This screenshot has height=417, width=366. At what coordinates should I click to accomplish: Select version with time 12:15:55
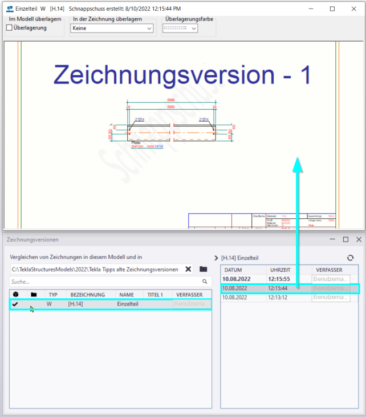point(289,279)
